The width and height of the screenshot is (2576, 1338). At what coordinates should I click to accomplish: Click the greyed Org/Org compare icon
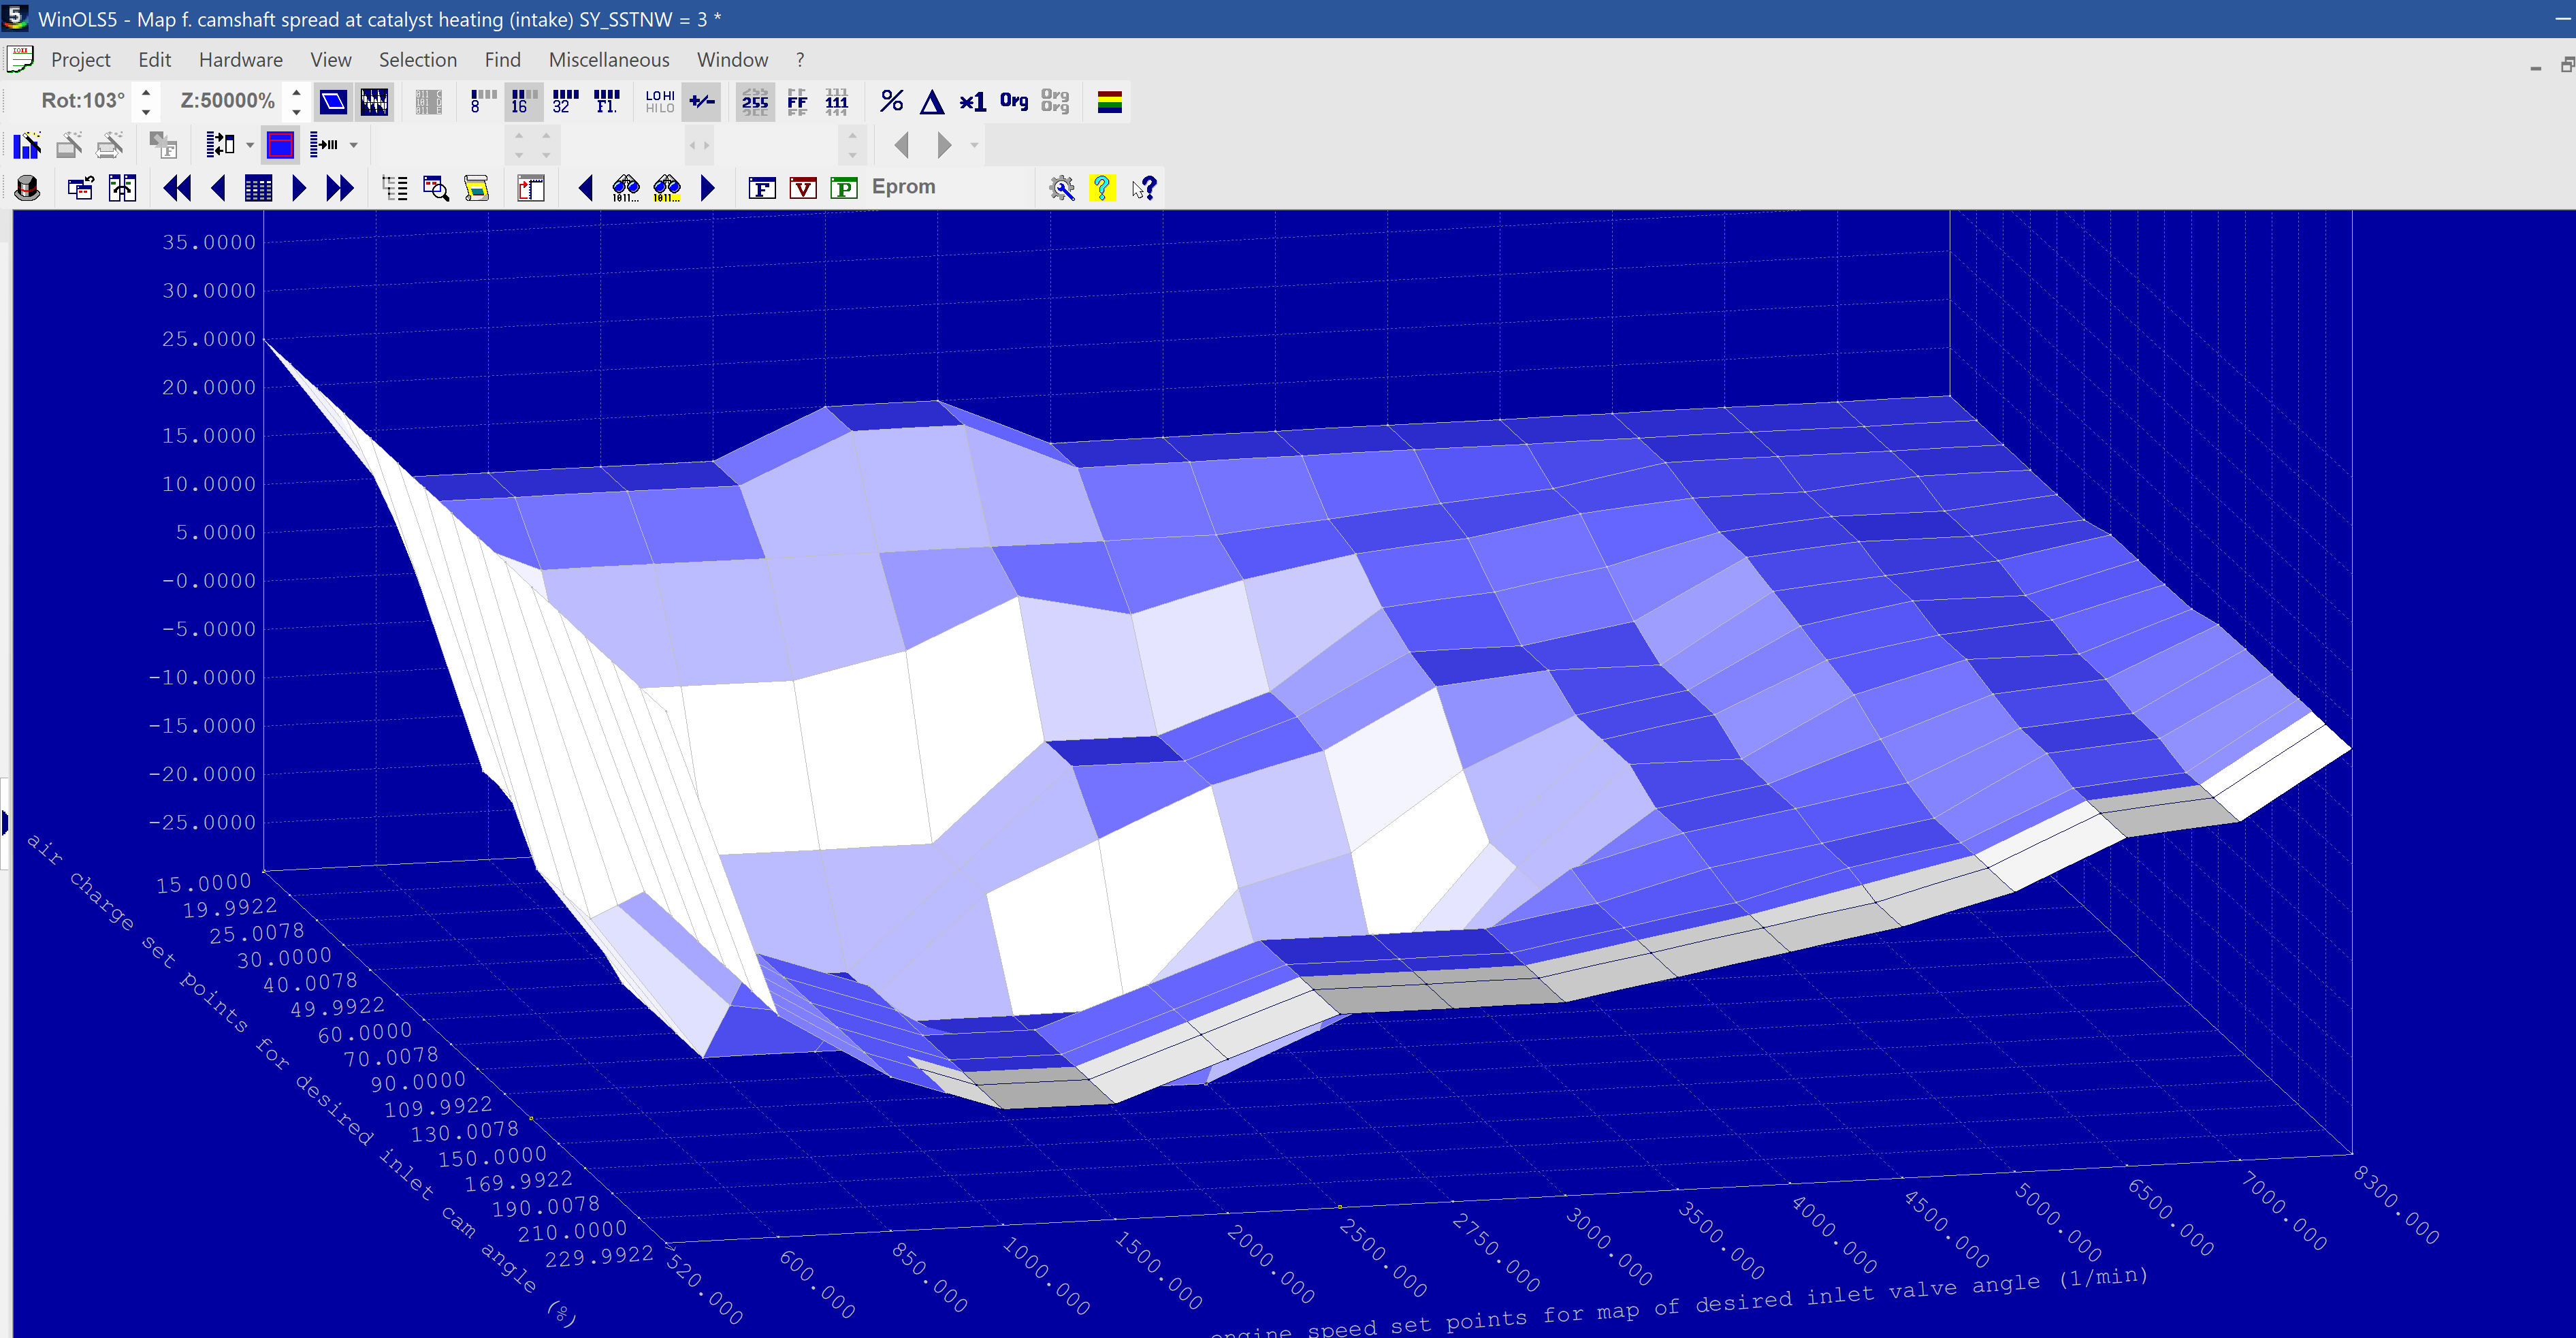click(1055, 101)
